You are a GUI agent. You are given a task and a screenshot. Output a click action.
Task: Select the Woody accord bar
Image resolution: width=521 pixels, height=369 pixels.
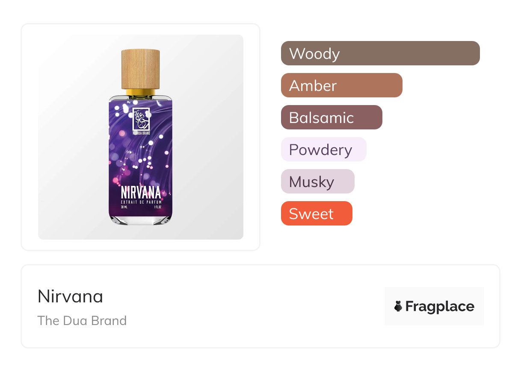(380, 53)
